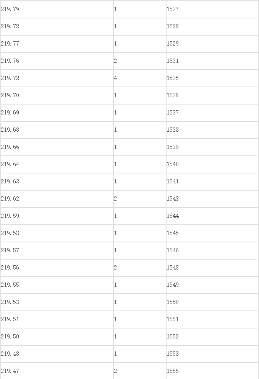The height and width of the screenshot is (379, 259).
Task: Select the score 219.56 cell
Action: (57, 268)
